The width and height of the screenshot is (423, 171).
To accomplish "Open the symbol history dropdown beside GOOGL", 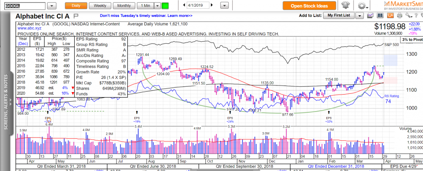I will click(52, 6).
